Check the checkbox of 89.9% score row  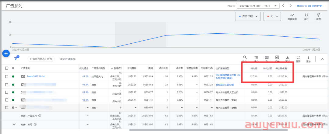point(7,92)
